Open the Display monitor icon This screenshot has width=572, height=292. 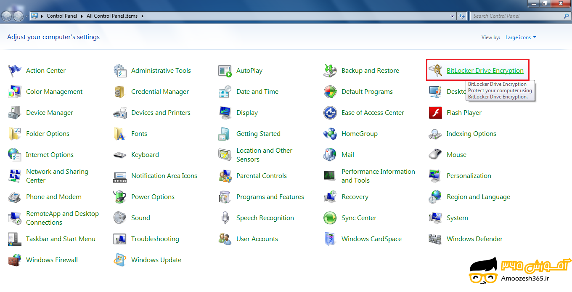(x=225, y=113)
